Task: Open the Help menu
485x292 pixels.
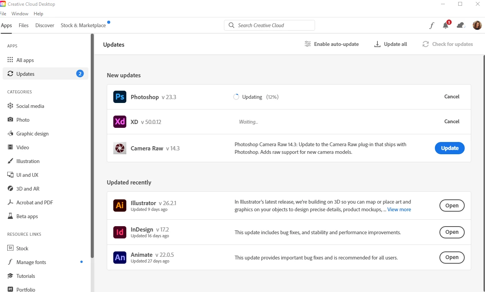Action: [x=38, y=13]
